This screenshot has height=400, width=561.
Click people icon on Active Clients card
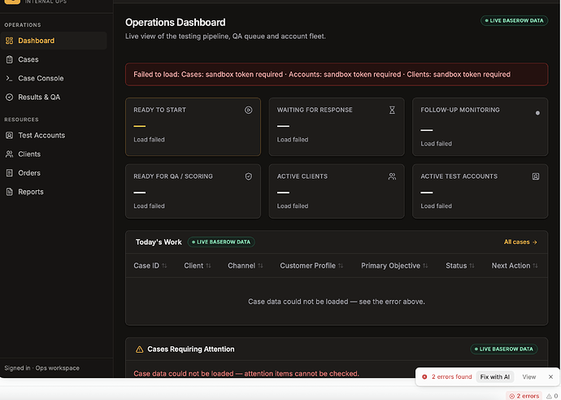[x=392, y=176]
